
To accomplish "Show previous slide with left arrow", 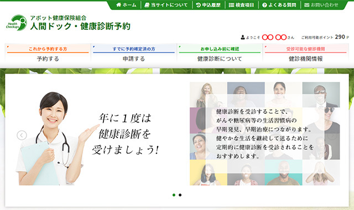I will [22, 135].
